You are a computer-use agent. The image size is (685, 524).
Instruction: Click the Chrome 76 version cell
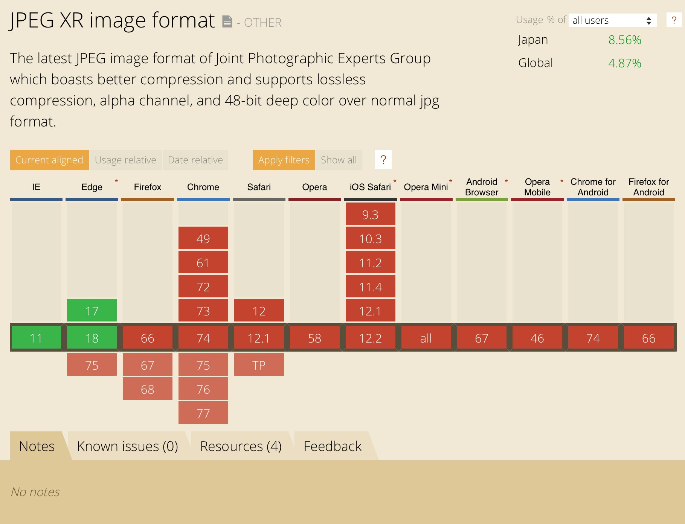pos(203,389)
